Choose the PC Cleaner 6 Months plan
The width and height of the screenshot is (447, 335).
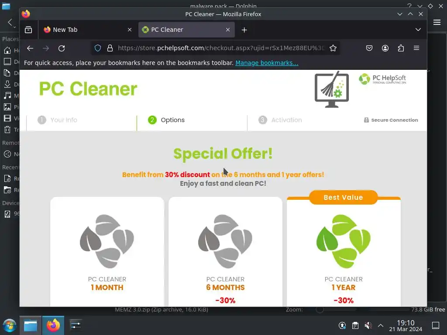tap(226, 252)
